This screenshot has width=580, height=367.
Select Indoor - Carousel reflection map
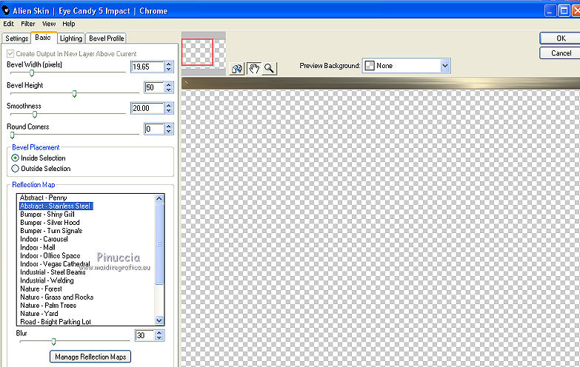(44, 239)
